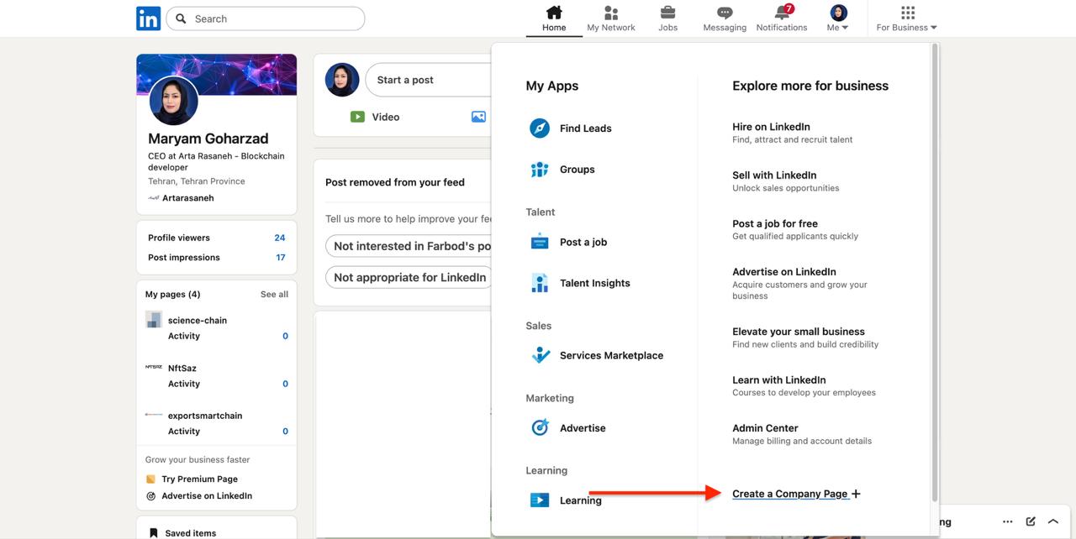The height and width of the screenshot is (539, 1076).
Task: Click the Post a job icon
Action: (x=540, y=242)
